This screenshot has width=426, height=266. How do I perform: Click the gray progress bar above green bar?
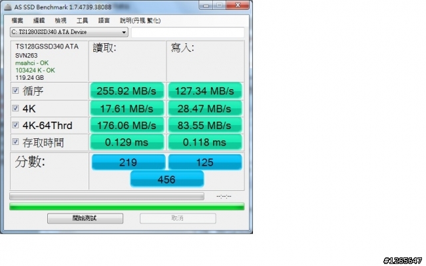[x=106, y=196]
